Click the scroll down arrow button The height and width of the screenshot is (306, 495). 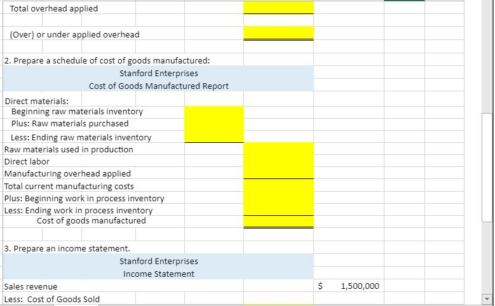click(x=487, y=298)
